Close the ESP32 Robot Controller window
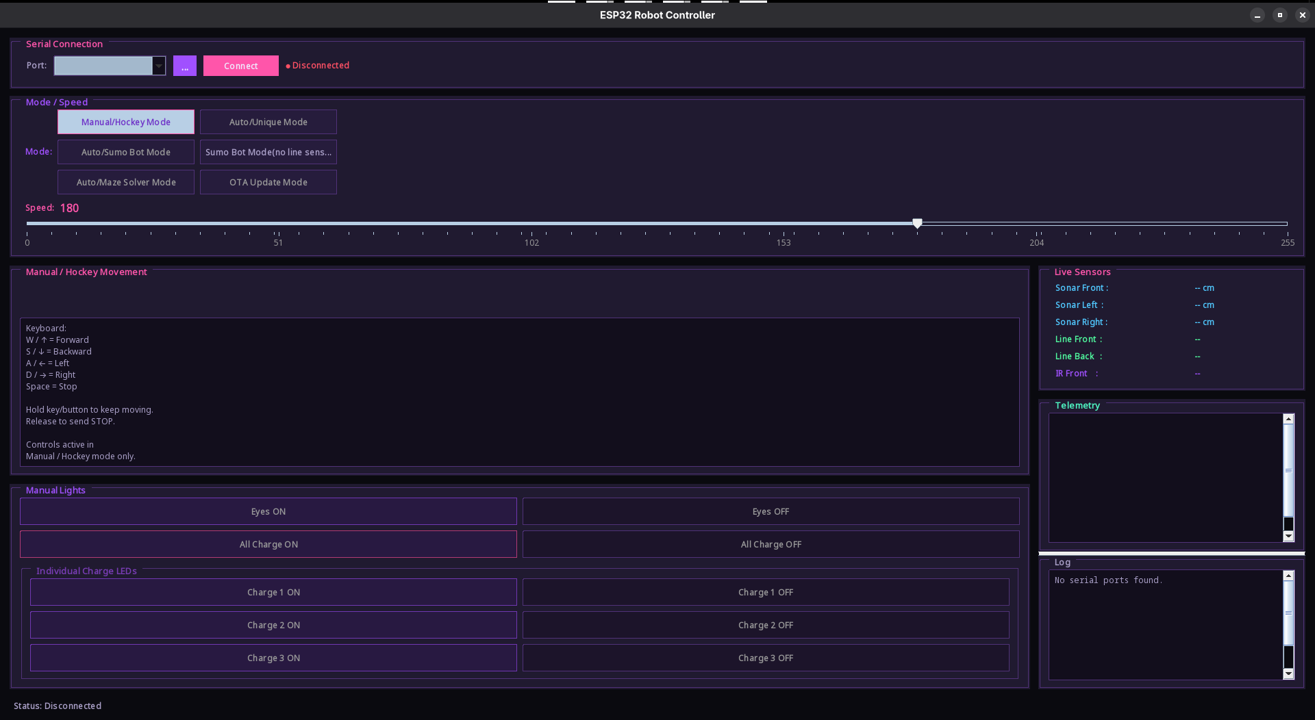 [x=1303, y=15]
